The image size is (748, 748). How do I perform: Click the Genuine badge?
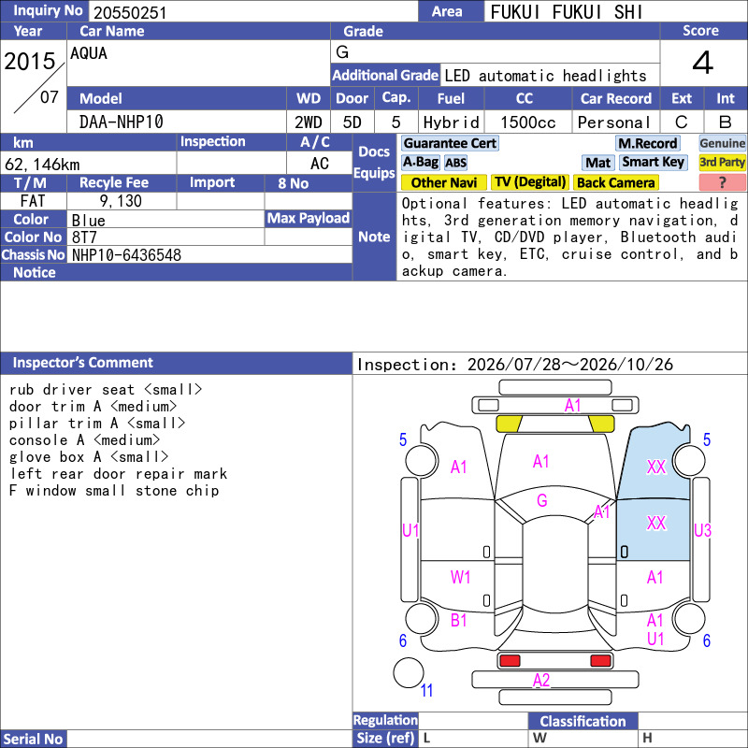[722, 143]
